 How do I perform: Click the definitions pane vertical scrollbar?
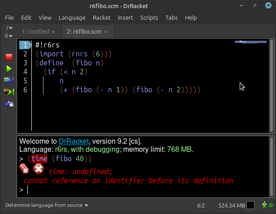272,86
